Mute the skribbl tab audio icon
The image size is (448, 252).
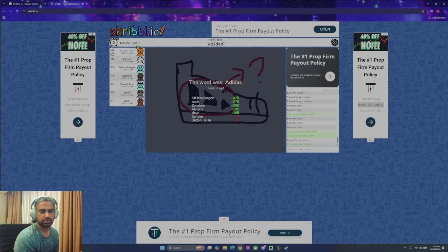pyautogui.click(x=83, y=4)
